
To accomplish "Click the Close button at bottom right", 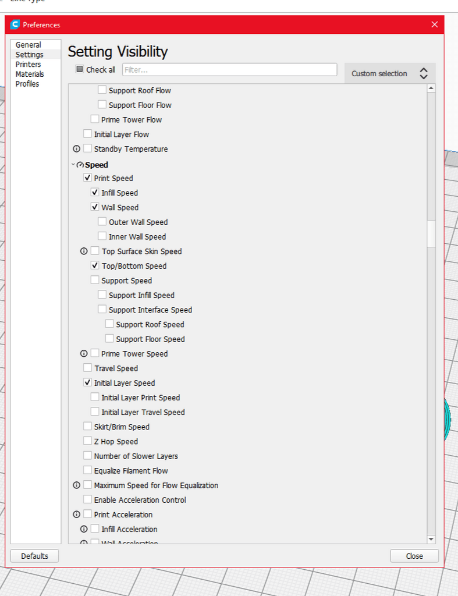I will 414,556.
